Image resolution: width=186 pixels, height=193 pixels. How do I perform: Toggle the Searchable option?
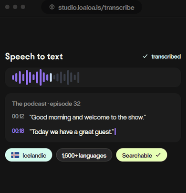coord(142,155)
